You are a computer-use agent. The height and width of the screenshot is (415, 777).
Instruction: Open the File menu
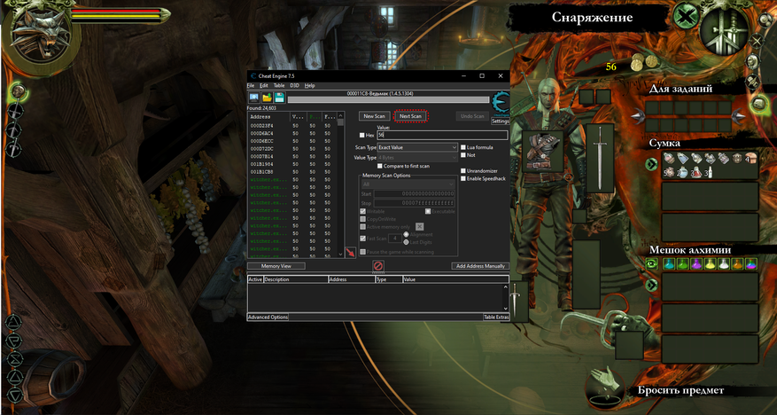coord(253,85)
